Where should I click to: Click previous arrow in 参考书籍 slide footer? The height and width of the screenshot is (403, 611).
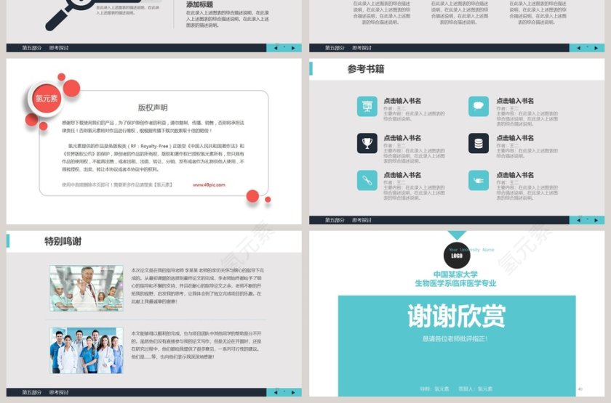pyautogui.click(x=578, y=220)
